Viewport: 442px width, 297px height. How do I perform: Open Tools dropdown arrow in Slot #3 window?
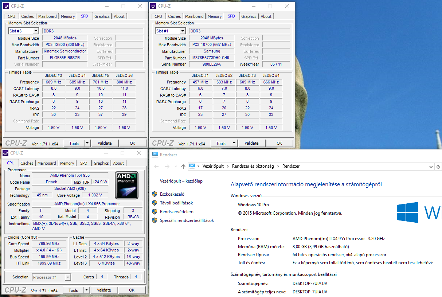click(x=87, y=143)
